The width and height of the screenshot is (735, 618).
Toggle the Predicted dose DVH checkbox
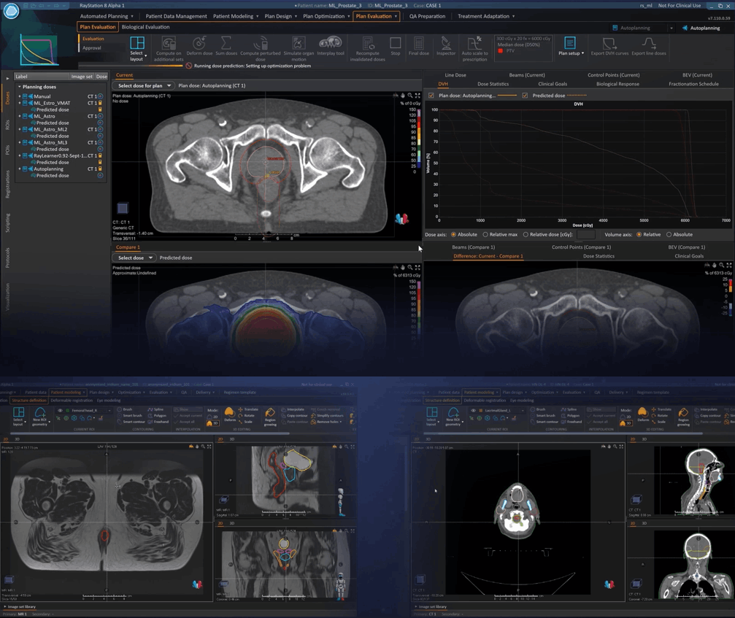click(525, 96)
